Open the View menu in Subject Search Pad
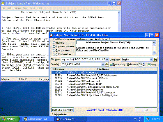Viewport: 163px width, 122px height. 25,8
